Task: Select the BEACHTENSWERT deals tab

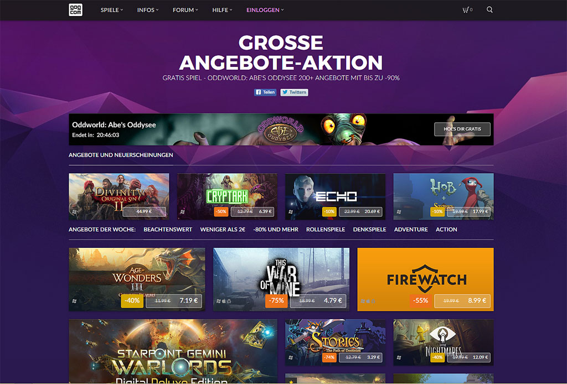Action: (168, 230)
